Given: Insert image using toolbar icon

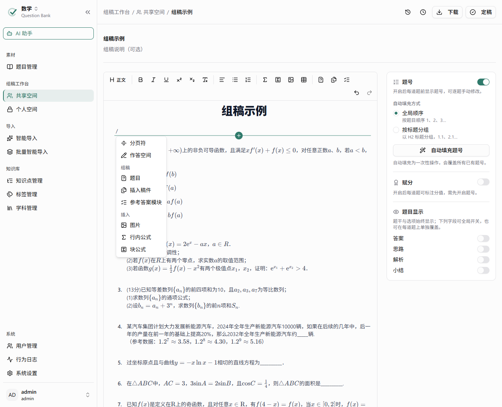Looking at the screenshot, I should pos(291,80).
